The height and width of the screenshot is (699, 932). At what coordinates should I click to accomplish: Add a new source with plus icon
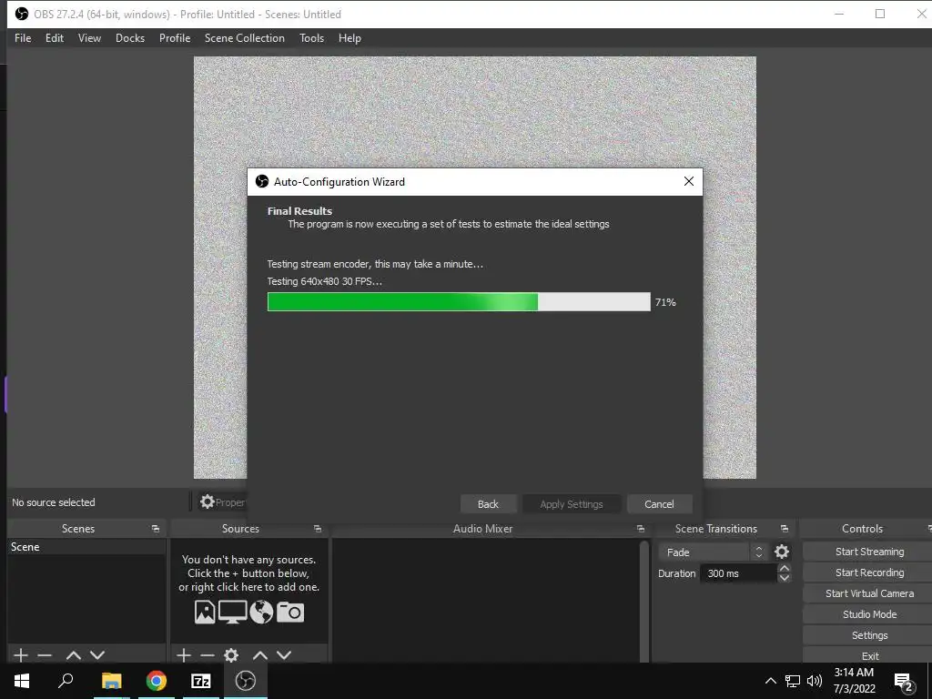(184, 655)
